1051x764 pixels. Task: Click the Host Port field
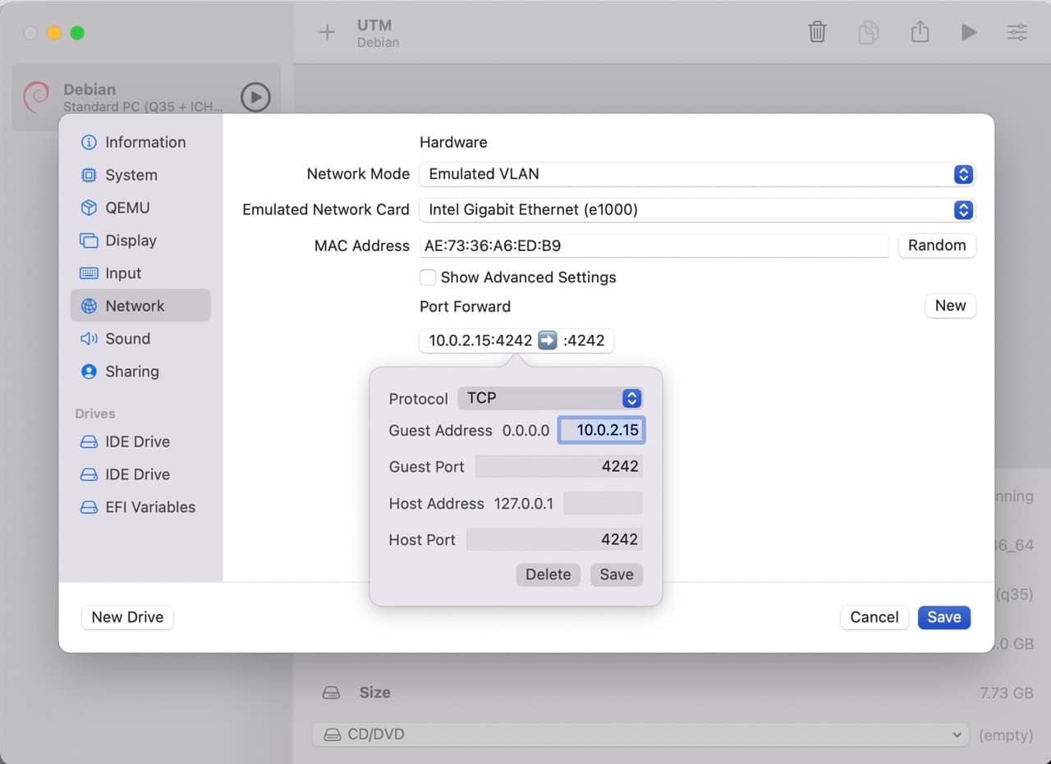coord(554,539)
